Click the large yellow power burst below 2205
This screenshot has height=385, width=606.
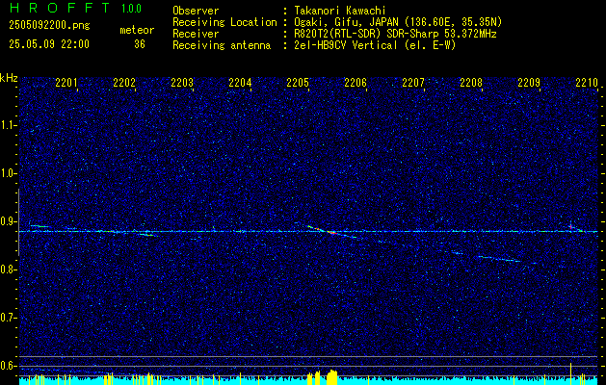point(332,377)
